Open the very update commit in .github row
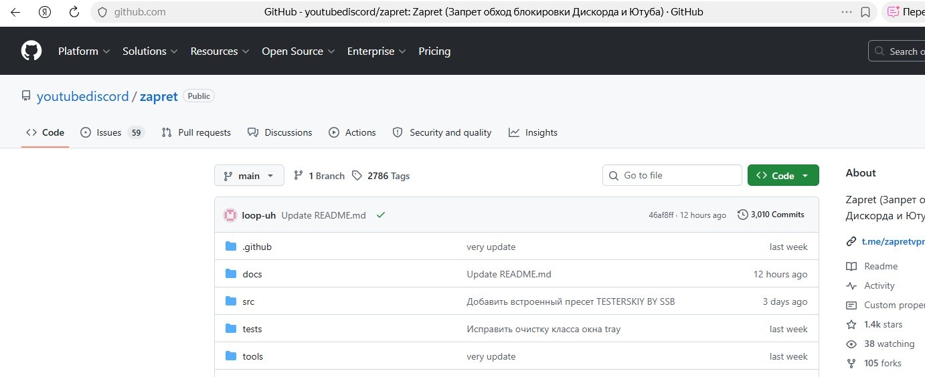The width and height of the screenshot is (925, 377). point(491,247)
